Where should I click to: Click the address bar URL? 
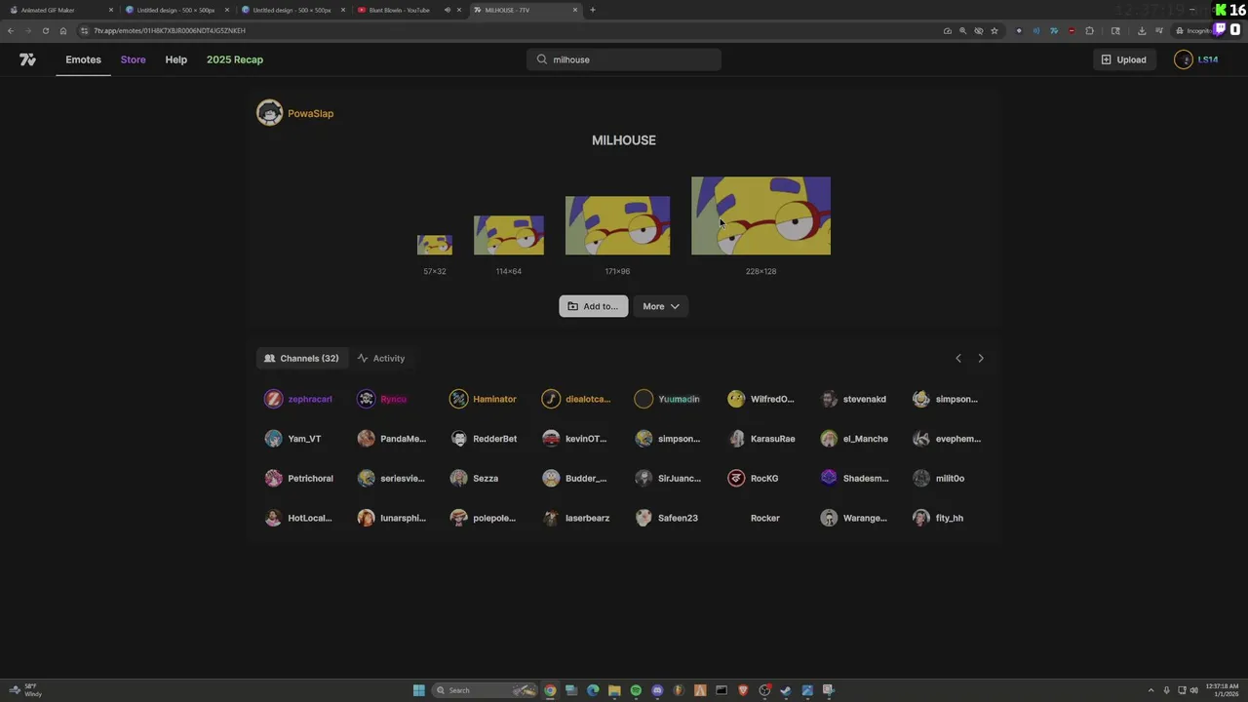[x=170, y=30]
